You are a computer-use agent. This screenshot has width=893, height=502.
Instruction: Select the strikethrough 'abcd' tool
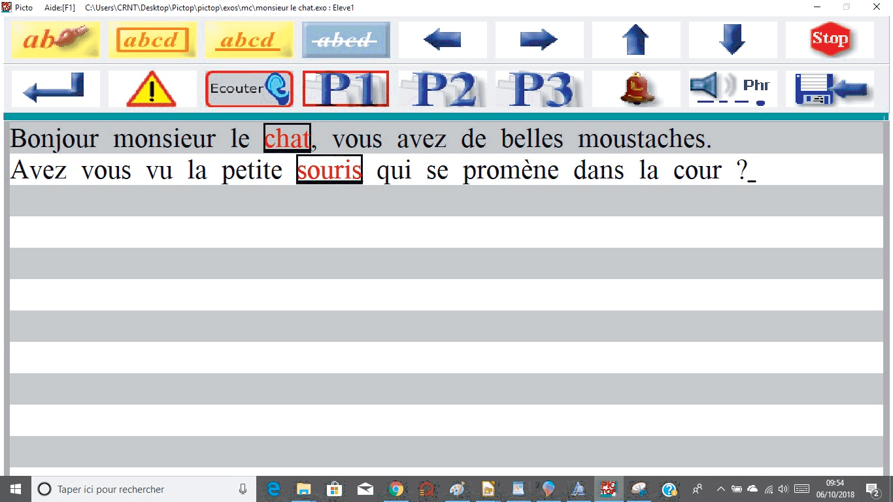click(x=346, y=40)
